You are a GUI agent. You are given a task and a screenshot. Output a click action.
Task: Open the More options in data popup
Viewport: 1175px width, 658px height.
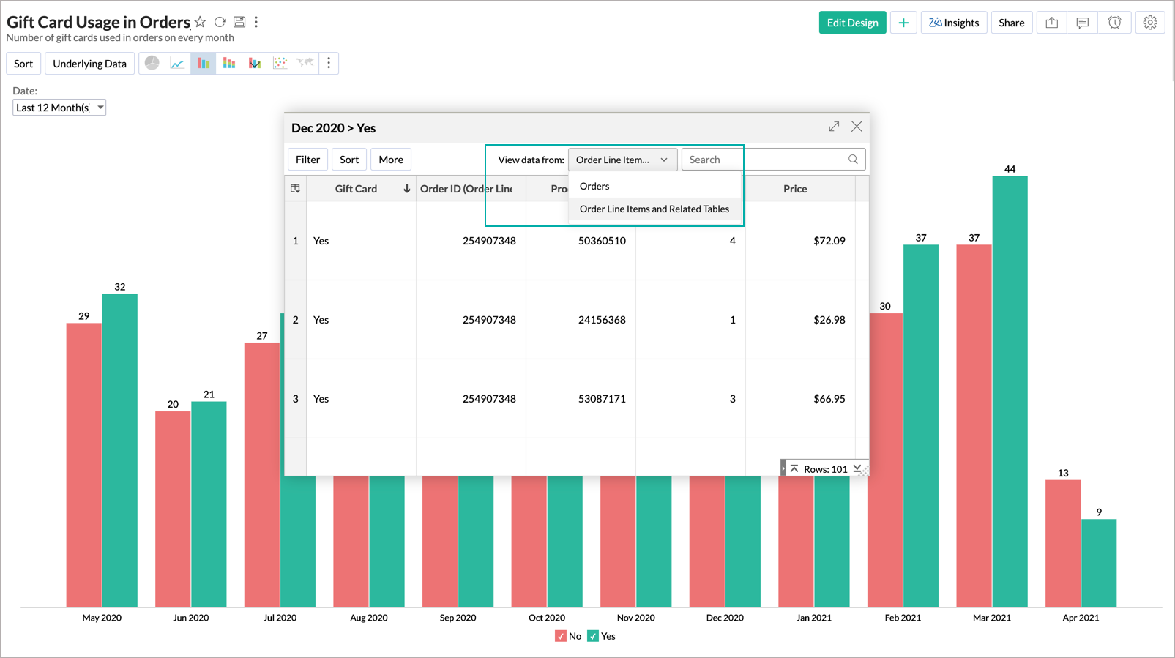pos(390,160)
